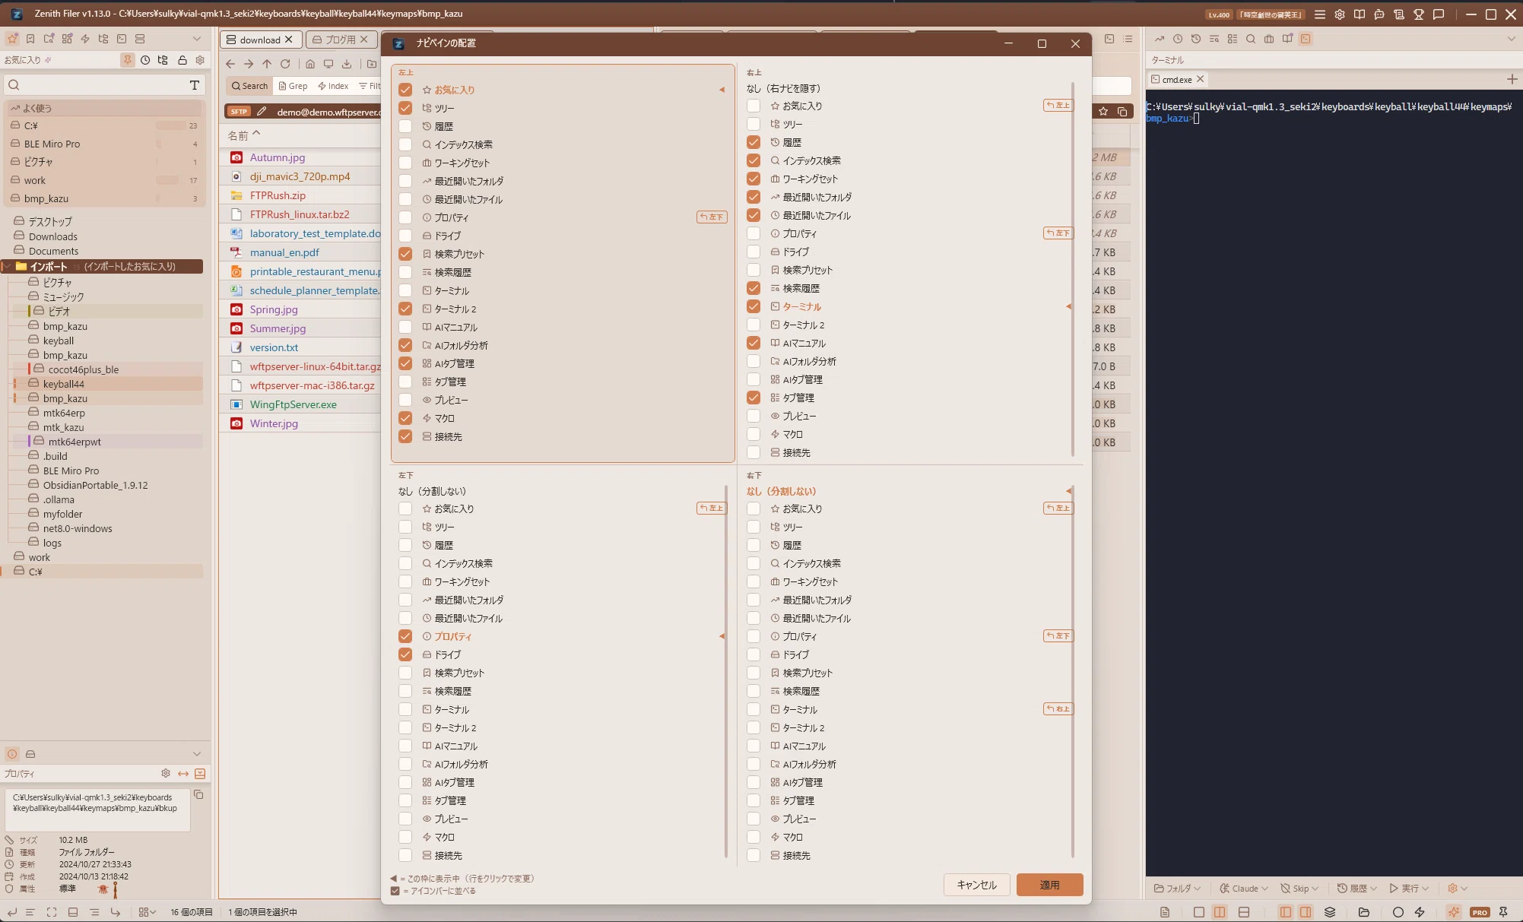Select なし（右ナビを隠す） in the 右上 section

point(783,88)
